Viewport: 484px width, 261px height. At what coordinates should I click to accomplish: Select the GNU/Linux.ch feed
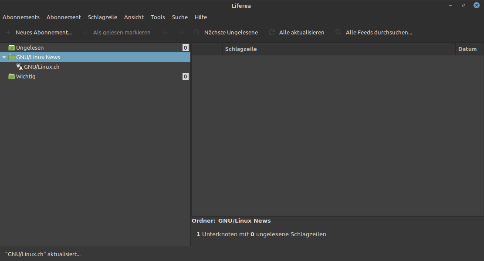click(42, 67)
